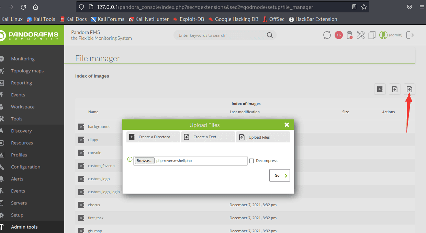Close the Upload Files dialog
426x233 pixels.
click(x=287, y=125)
